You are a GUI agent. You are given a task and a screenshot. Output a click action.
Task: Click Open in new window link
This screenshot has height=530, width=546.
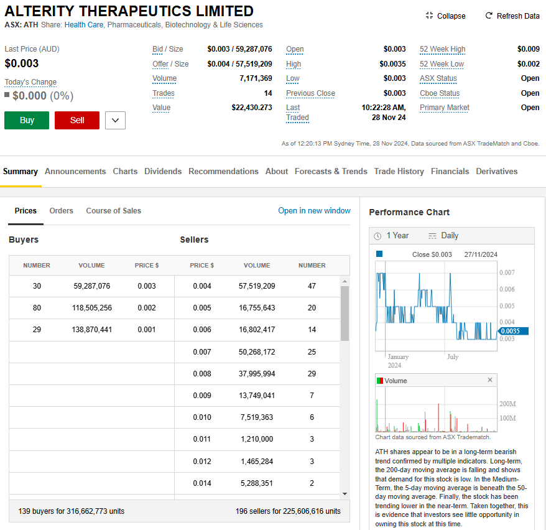[314, 211]
